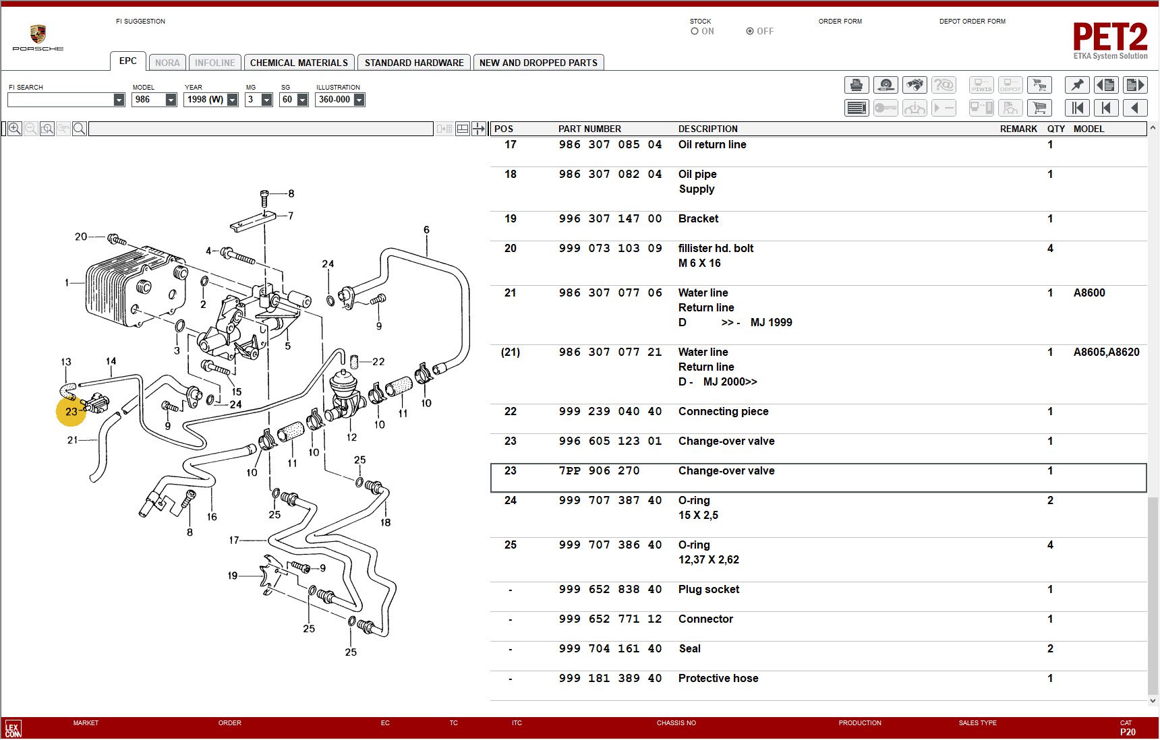Image resolution: width=1160 pixels, height=740 pixels.
Task: Open the STANDARD HARDWARE tab
Action: pos(414,63)
